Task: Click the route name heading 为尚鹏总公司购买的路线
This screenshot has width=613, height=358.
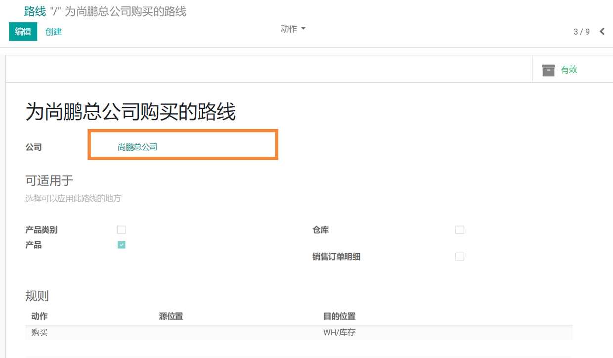Action: [131, 113]
